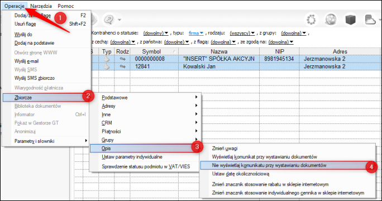Select the row with symbol 0000000008
This screenshot has height=201, width=382.
(x=150, y=59)
